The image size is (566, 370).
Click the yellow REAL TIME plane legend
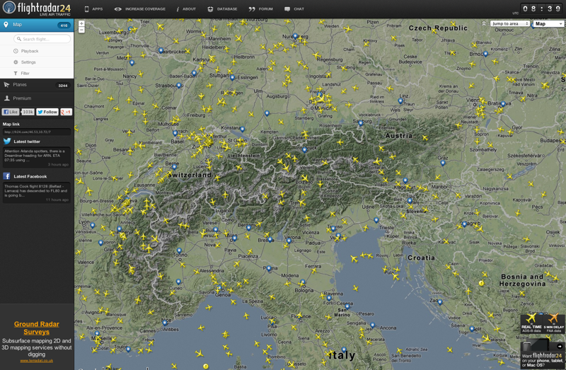coord(531,323)
